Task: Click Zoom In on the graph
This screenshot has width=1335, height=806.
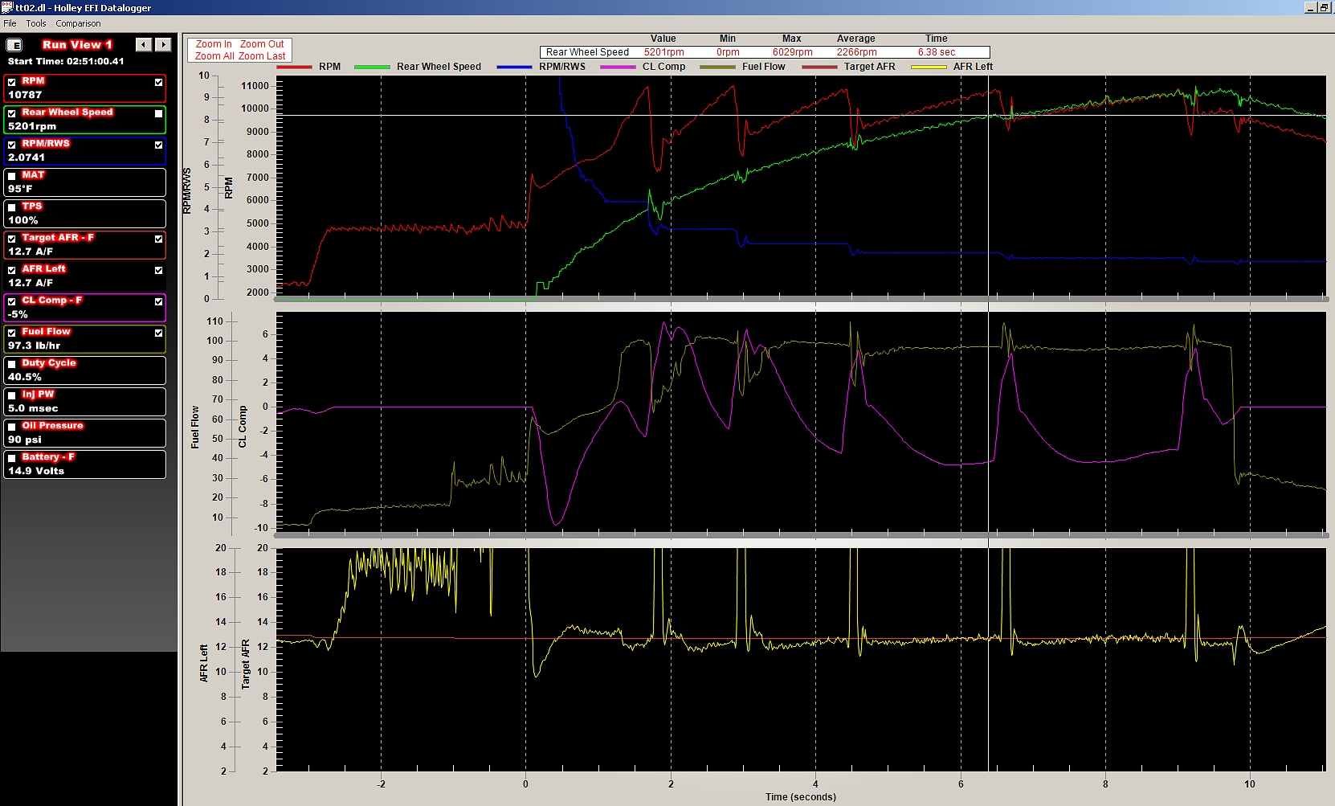Action: point(214,44)
